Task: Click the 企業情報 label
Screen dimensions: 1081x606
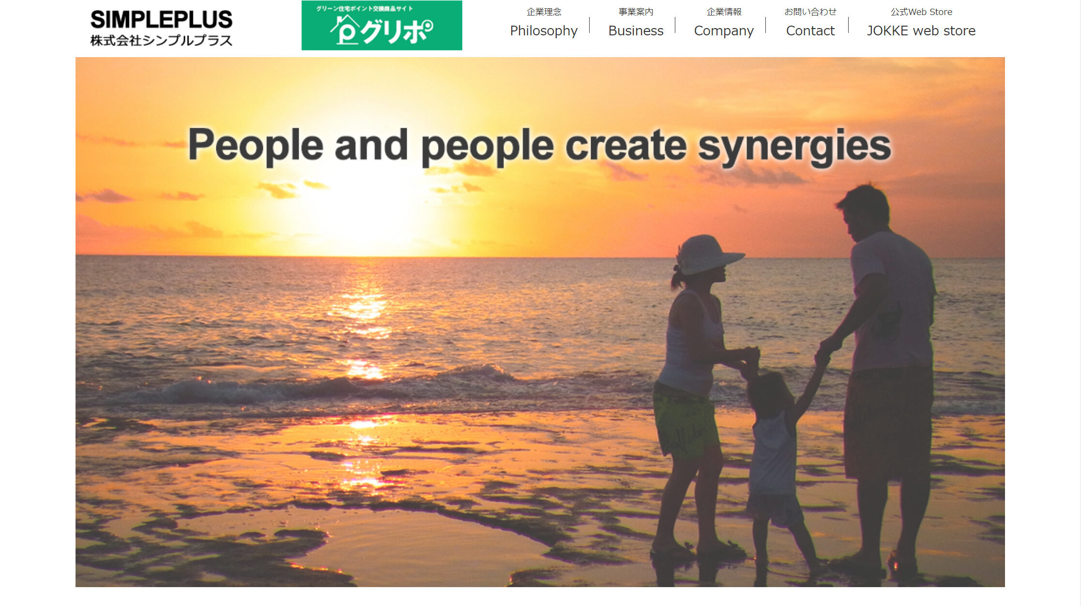Action: click(724, 12)
